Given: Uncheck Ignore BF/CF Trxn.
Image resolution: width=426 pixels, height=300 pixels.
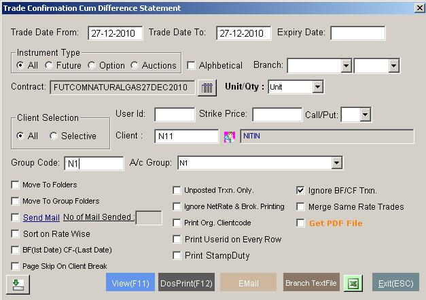Looking at the screenshot, I should pos(301,191).
